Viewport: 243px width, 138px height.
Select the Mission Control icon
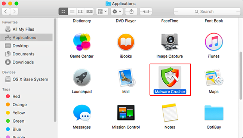click(x=126, y=113)
